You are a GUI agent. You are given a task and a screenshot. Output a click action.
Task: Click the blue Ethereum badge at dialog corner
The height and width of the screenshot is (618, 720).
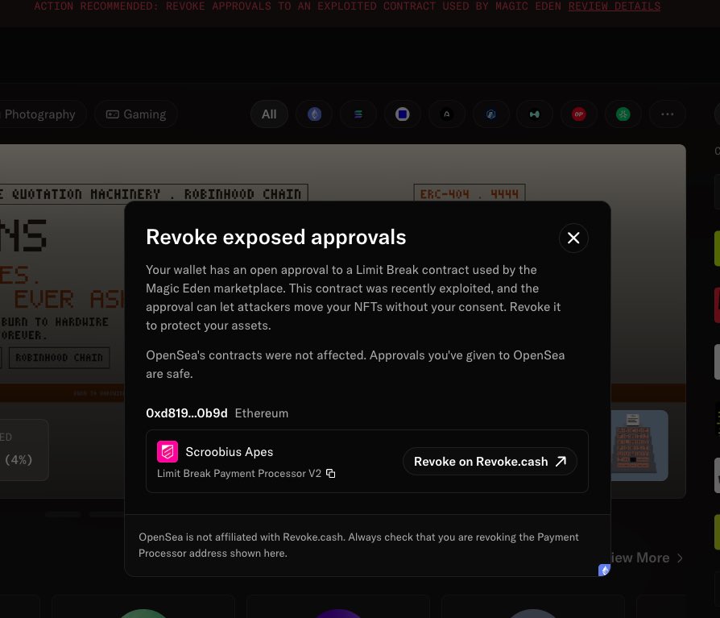(x=604, y=570)
